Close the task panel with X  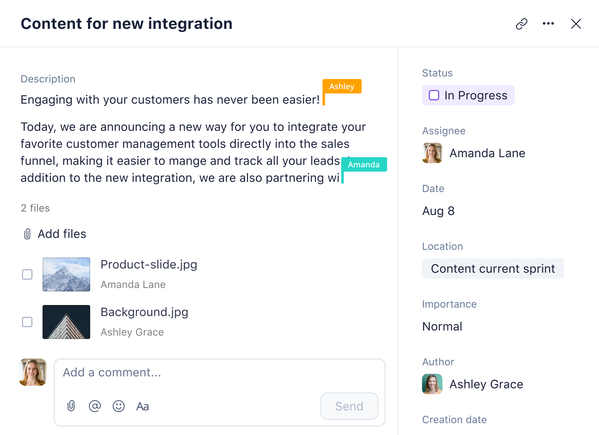(x=576, y=24)
